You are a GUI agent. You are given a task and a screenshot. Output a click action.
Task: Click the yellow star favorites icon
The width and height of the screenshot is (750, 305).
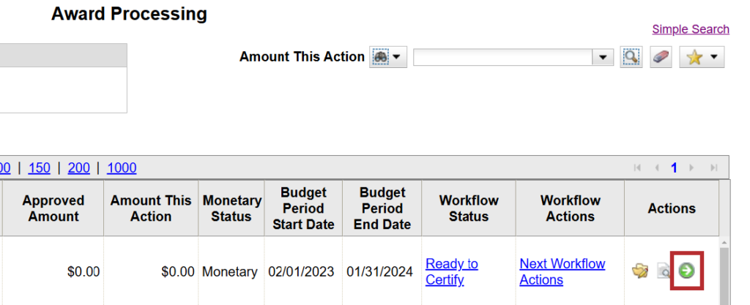(694, 57)
